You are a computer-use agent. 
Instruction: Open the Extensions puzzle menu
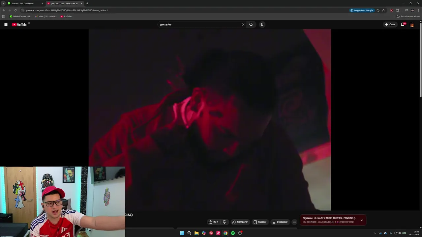click(x=398, y=10)
